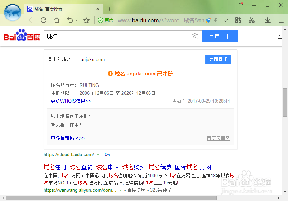Click the green security shield icon

(100, 20)
